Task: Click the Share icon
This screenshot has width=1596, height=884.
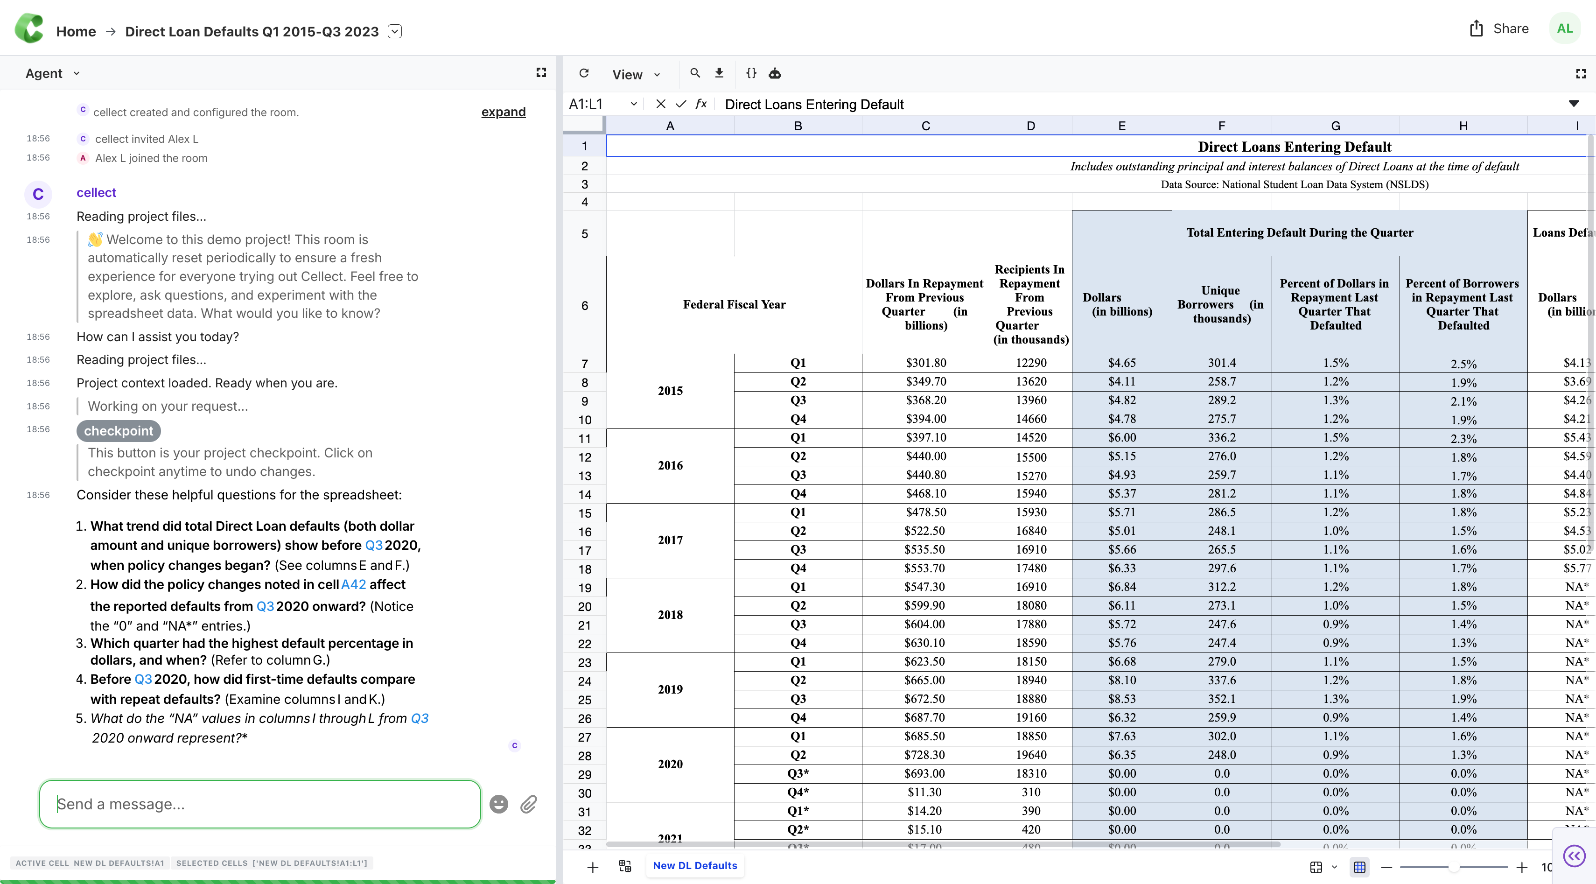Action: coord(1477,28)
